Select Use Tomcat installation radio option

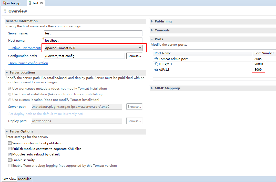pos(10,94)
